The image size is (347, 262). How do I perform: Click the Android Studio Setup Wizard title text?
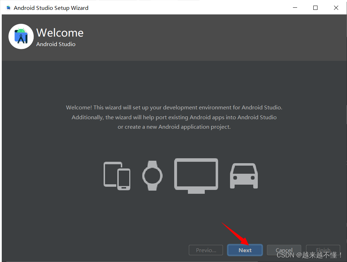[51, 7]
